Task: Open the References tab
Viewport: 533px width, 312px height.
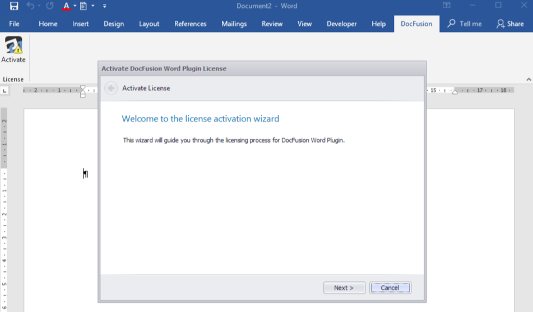Action: click(191, 23)
